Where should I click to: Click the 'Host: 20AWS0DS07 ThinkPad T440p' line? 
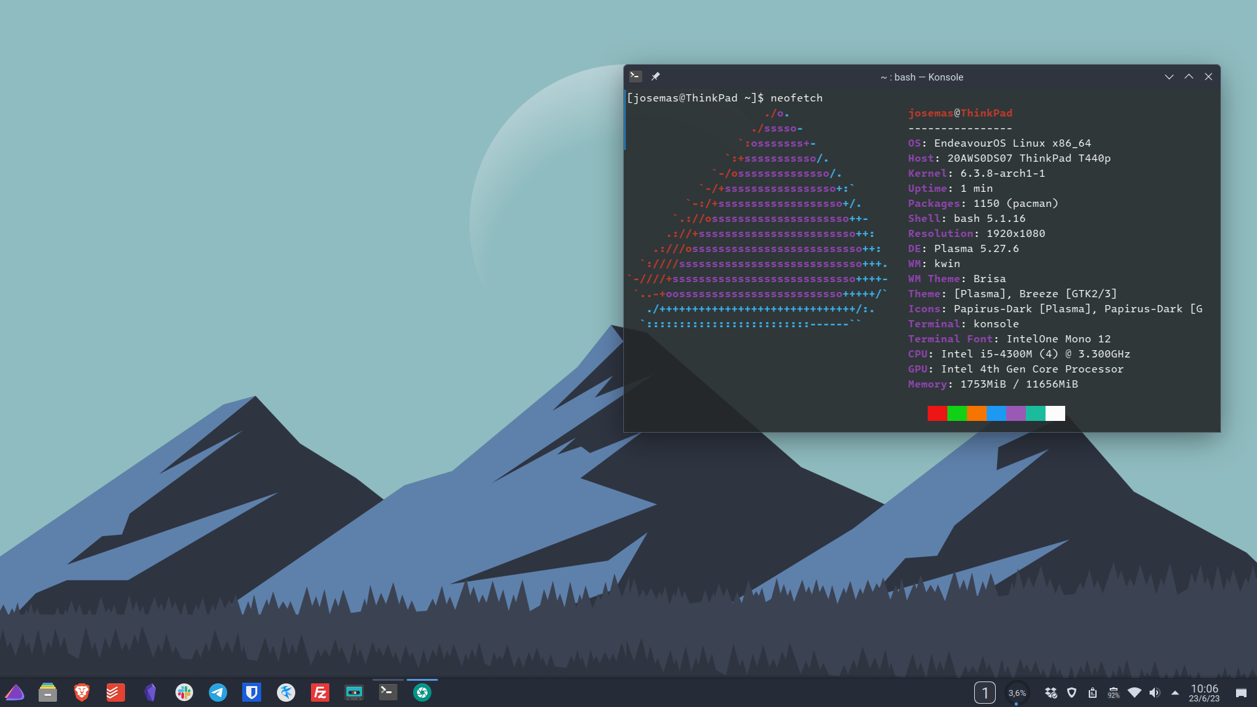click(1009, 158)
